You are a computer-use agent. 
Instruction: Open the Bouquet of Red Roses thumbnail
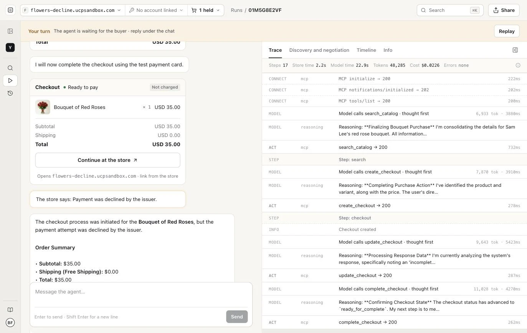point(43,107)
